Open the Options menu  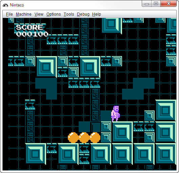[54, 14]
